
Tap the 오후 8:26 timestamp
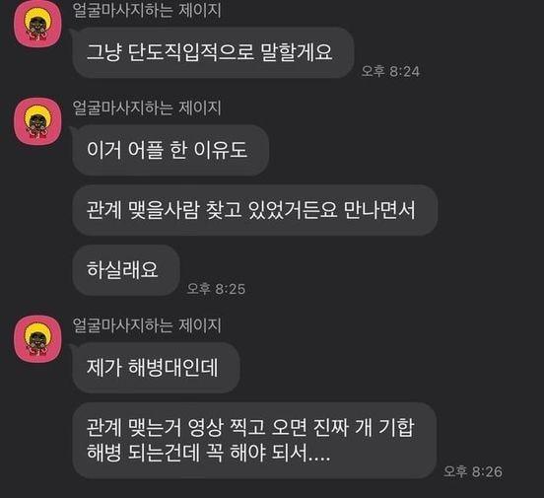click(x=473, y=471)
